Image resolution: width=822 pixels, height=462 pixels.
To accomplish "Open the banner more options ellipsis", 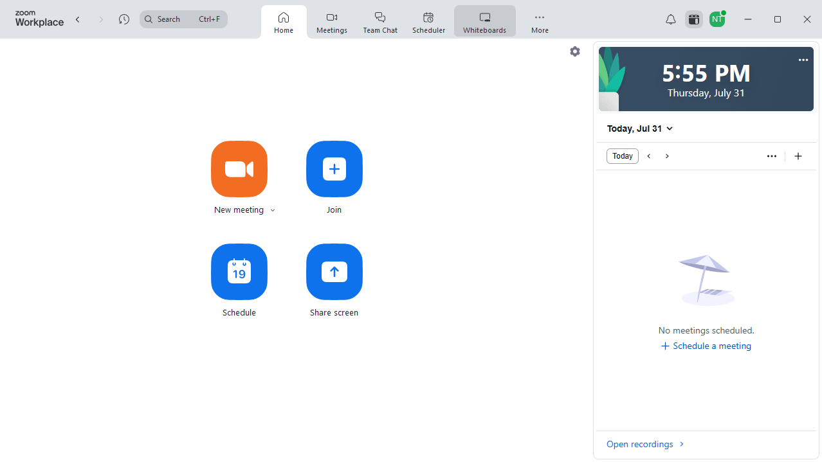I will pyautogui.click(x=803, y=59).
